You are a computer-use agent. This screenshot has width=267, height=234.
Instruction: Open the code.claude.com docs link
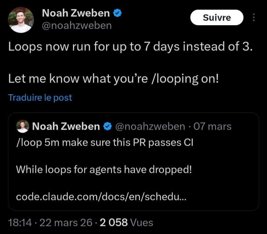[x=101, y=197]
